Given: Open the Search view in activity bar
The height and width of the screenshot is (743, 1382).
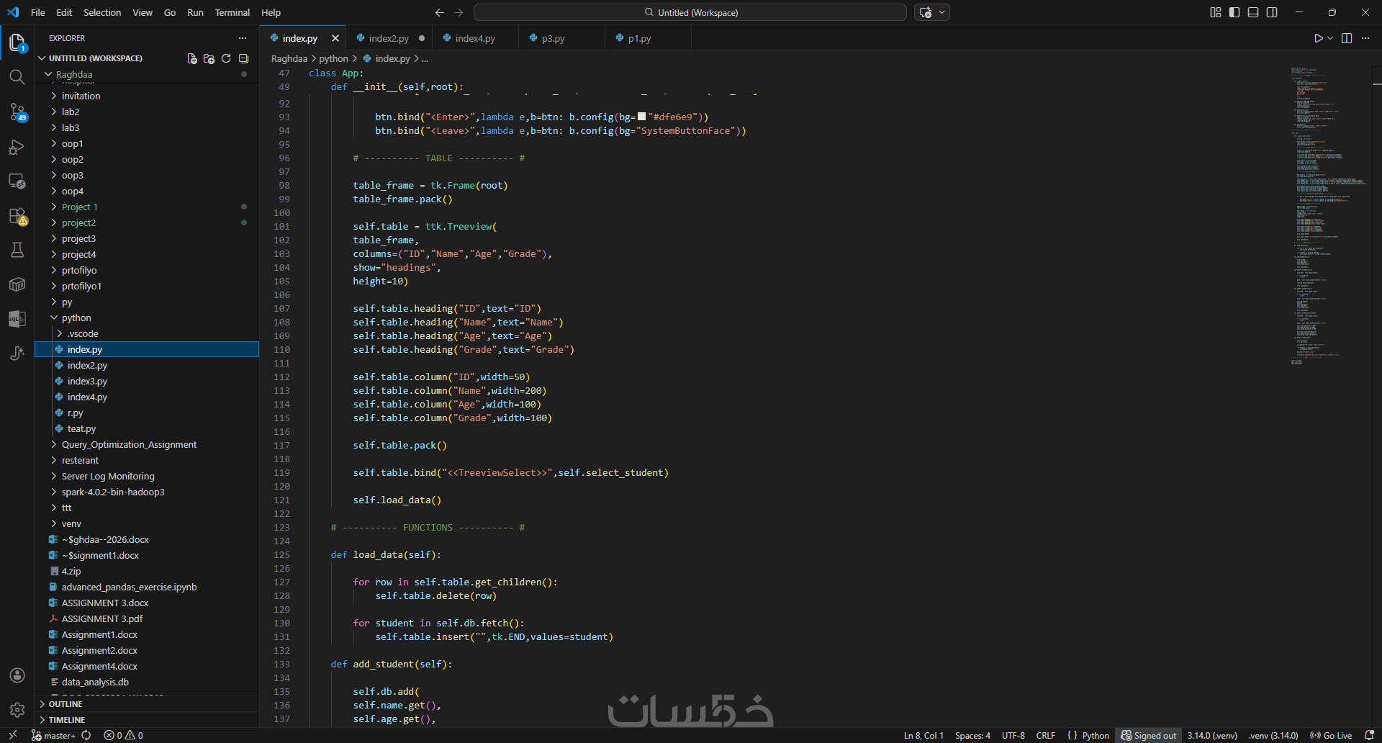Looking at the screenshot, I should click(17, 77).
